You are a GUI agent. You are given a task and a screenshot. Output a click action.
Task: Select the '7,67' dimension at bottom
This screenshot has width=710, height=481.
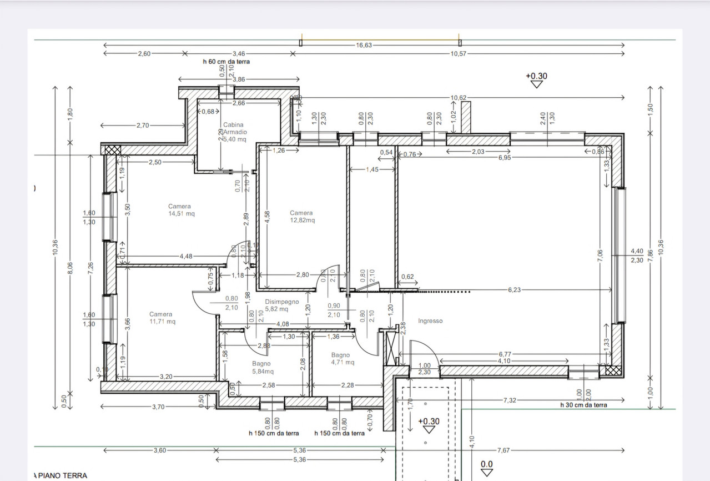coord(504,450)
